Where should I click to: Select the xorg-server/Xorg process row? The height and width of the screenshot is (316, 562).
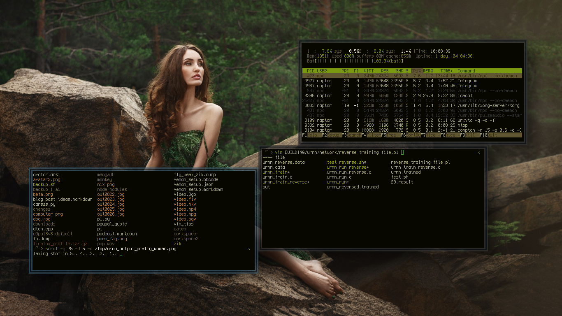click(x=412, y=105)
